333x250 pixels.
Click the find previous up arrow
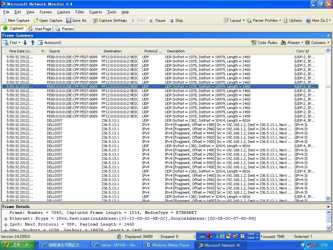[x=33, y=43]
